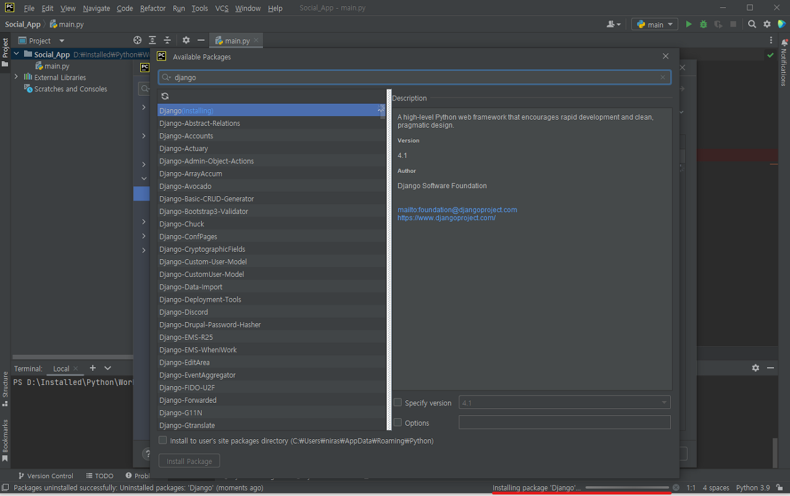Click the read-only lock icon in status bar
Viewport: 790px width, 496px height.
tap(780, 487)
